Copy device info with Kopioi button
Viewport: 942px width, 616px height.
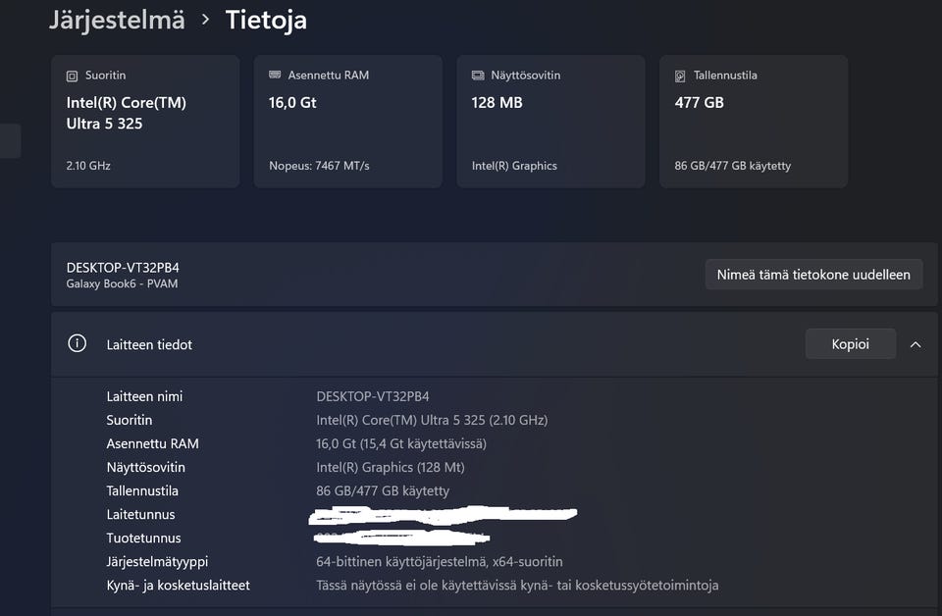[851, 344]
